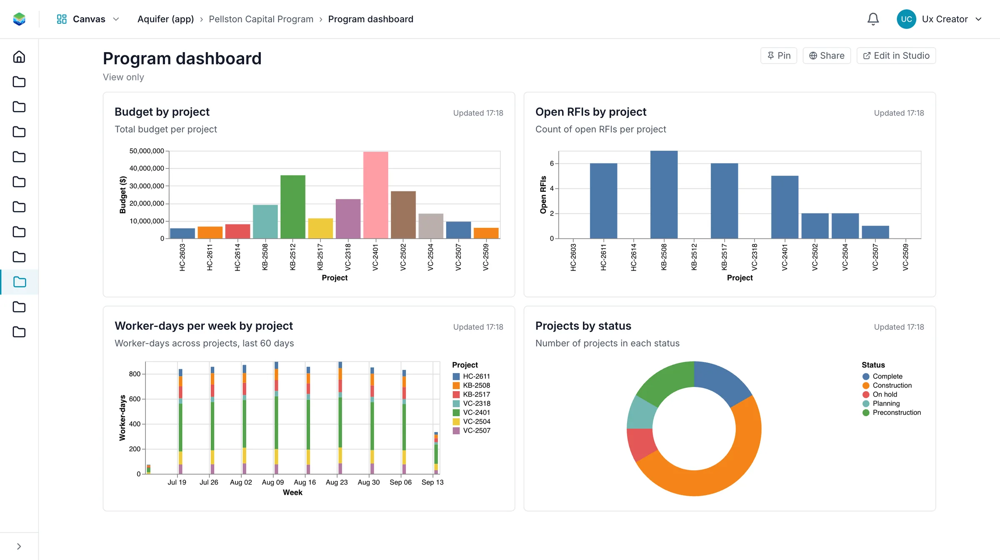Click the Program dashboard breadcrumb

pos(370,19)
